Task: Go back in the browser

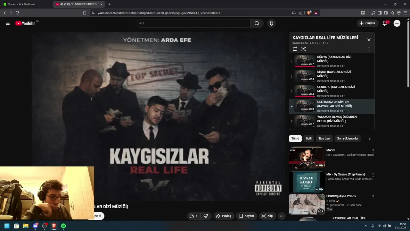Action: pos(4,13)
